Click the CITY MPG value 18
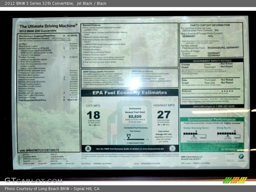256x192 pixels. pyautogui.click(x=93, y=115)
